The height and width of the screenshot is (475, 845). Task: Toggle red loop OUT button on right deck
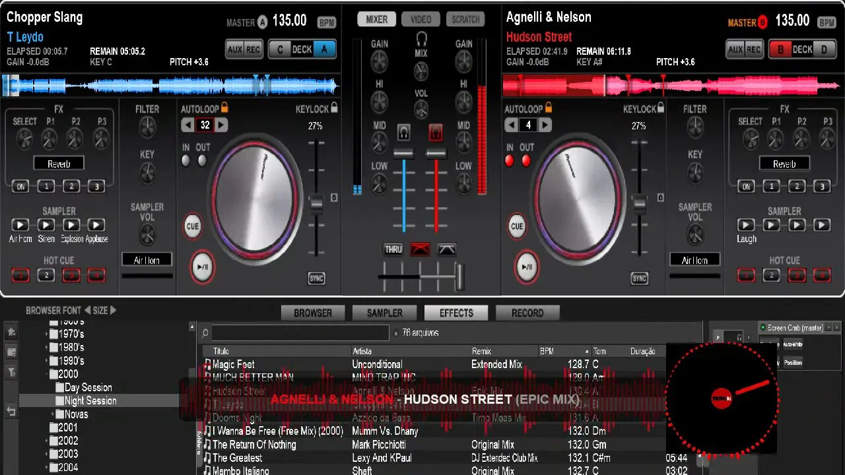coord(526,160)
